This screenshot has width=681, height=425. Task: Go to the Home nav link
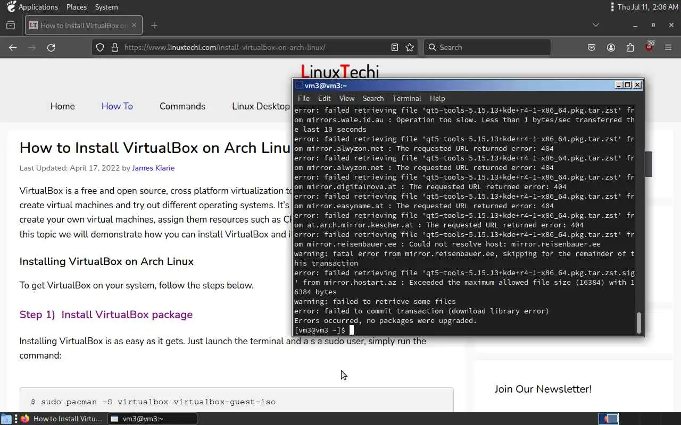62,106
